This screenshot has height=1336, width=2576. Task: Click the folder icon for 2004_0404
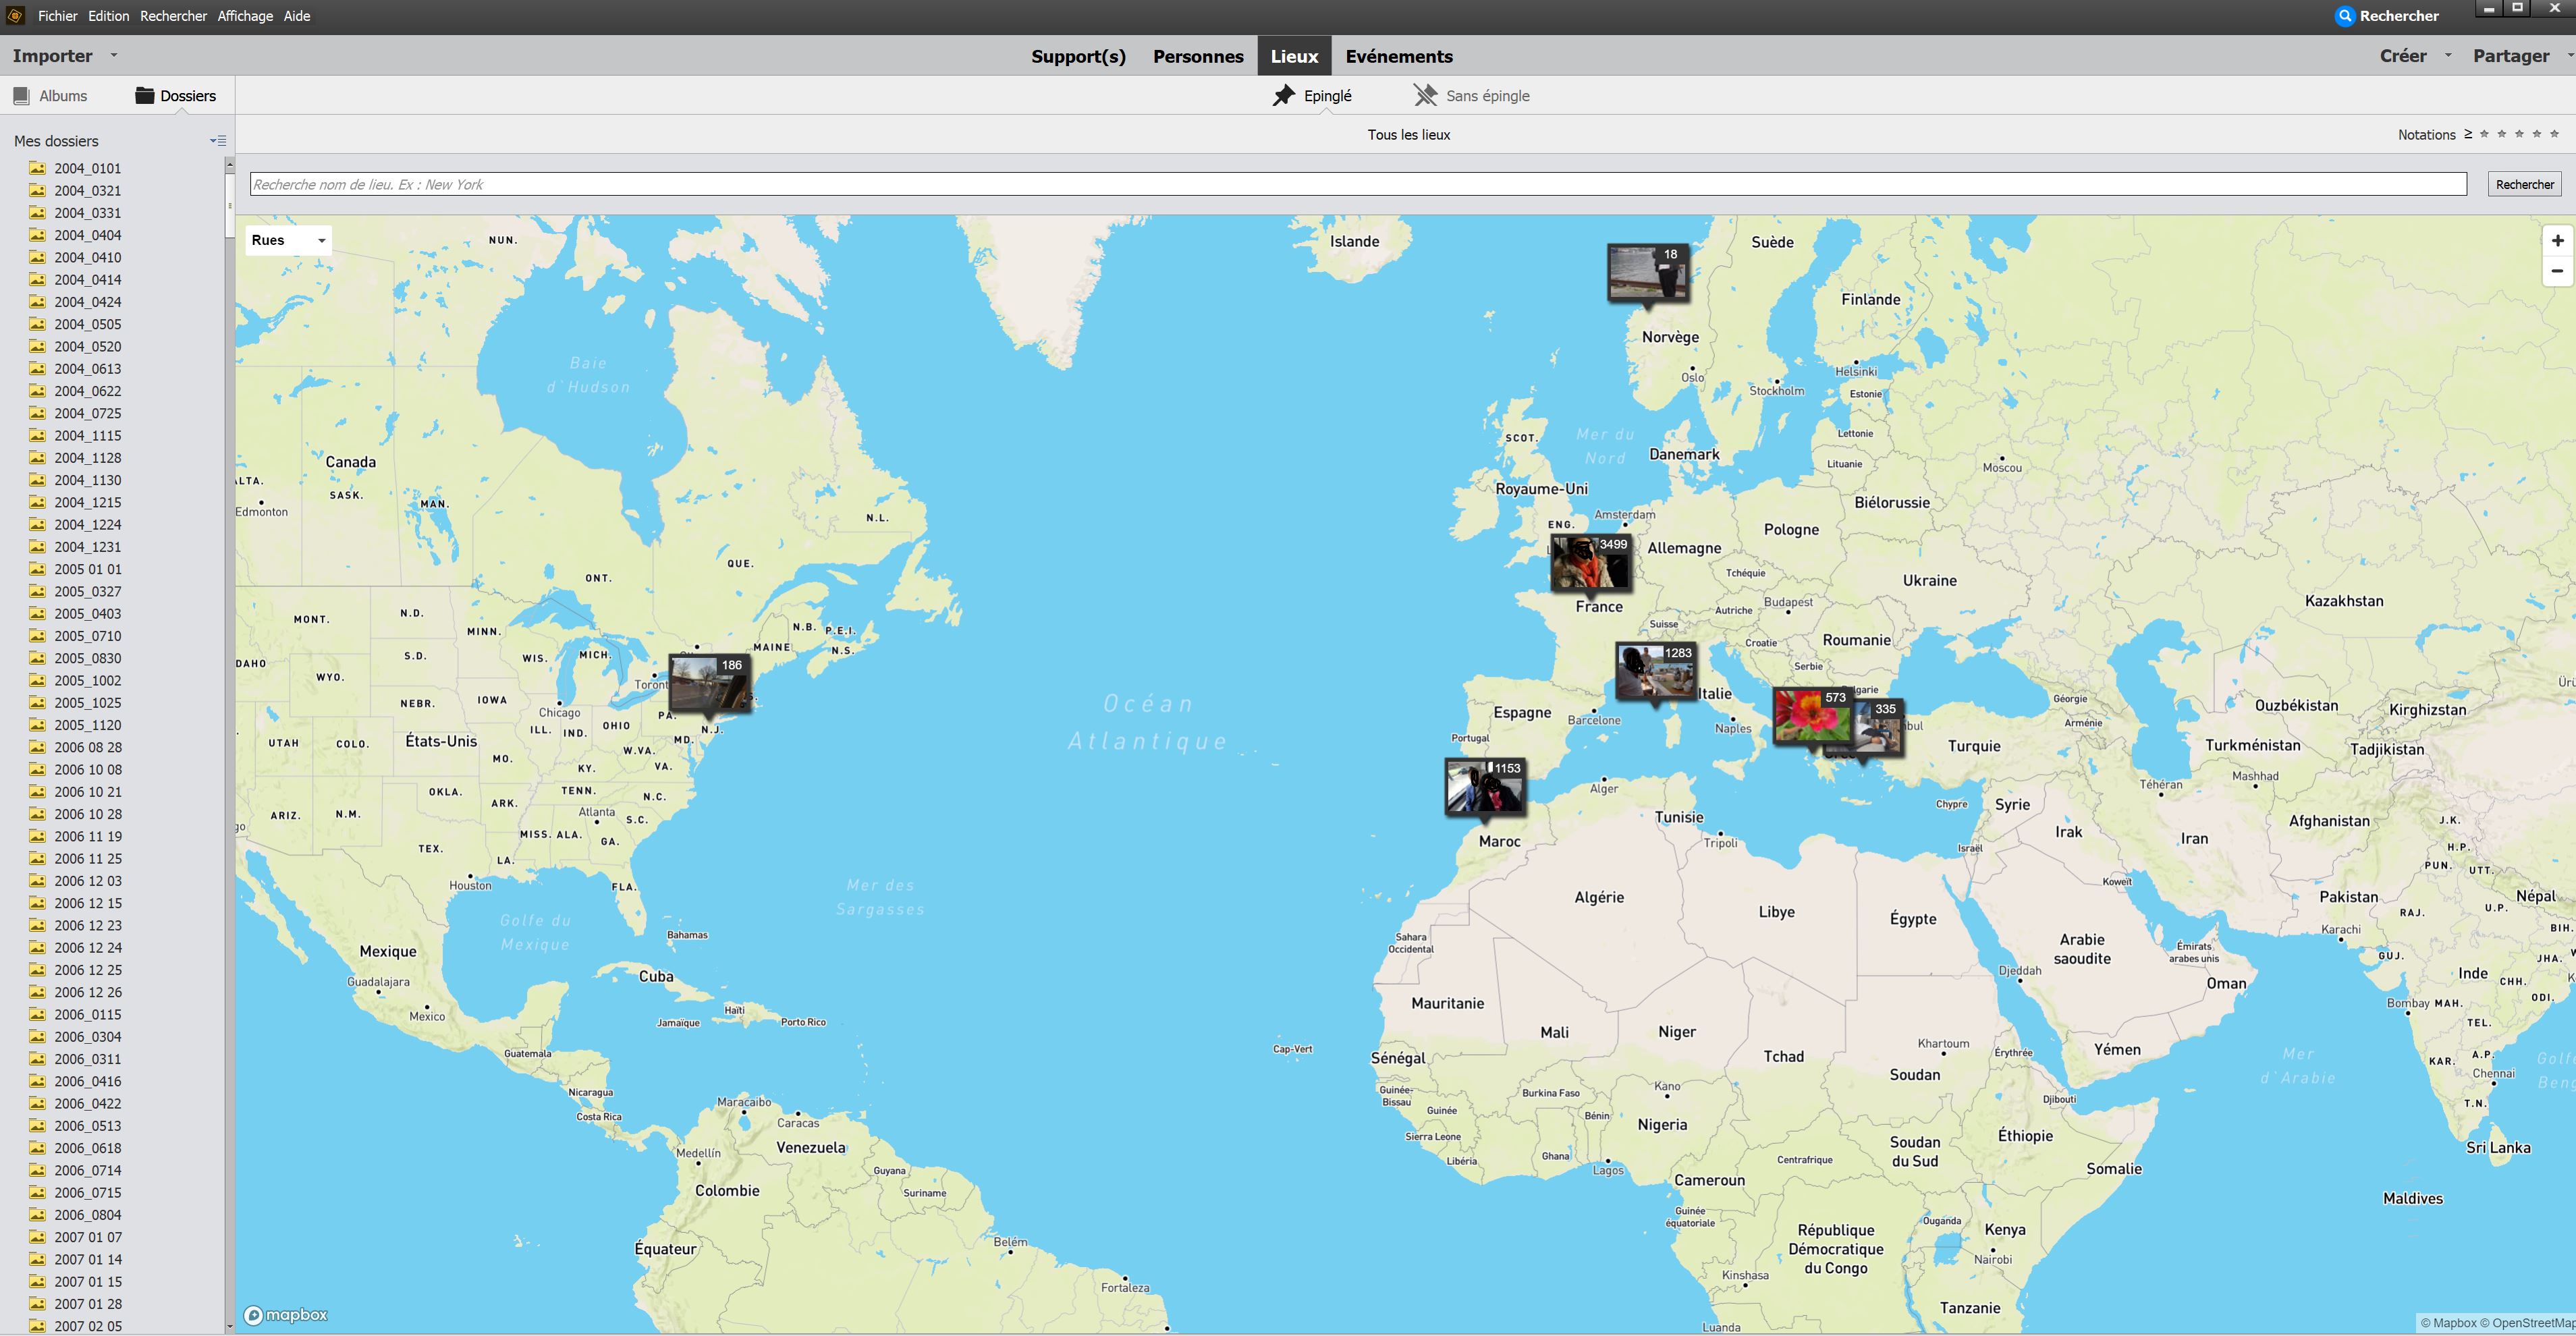(x=37, y=235)
